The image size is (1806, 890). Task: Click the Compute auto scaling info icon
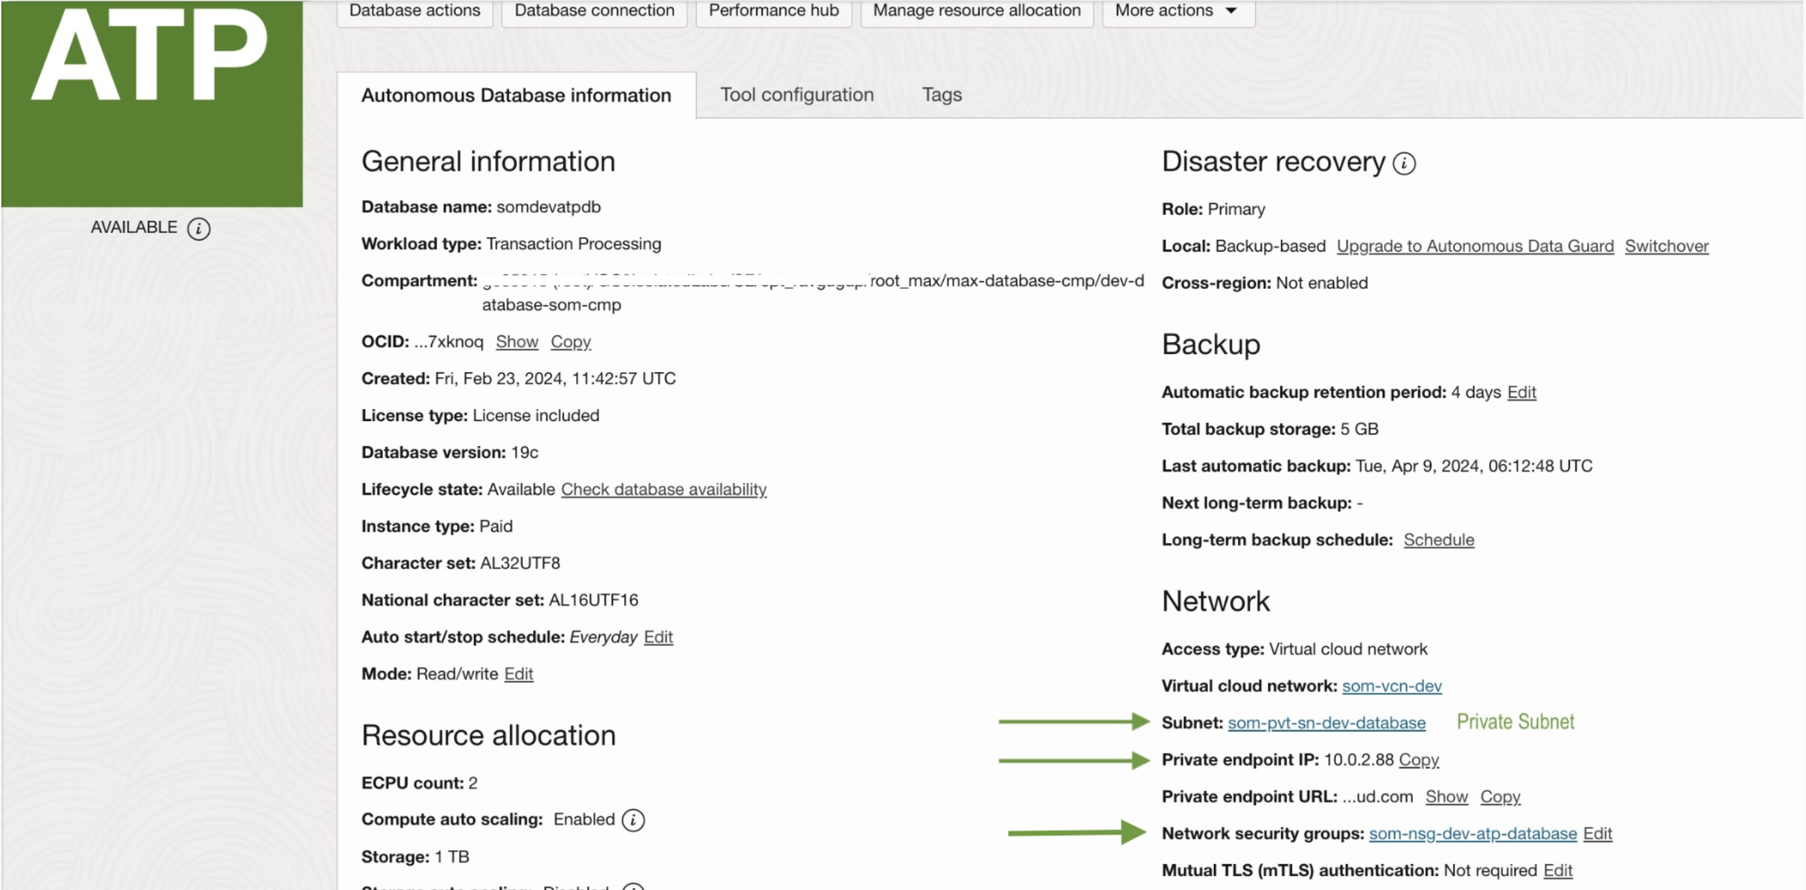(x=633, y=820)
